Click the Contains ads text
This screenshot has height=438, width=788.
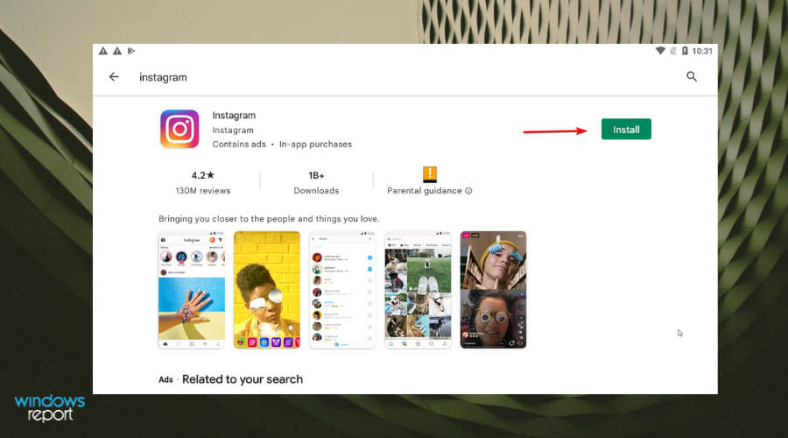239,145
